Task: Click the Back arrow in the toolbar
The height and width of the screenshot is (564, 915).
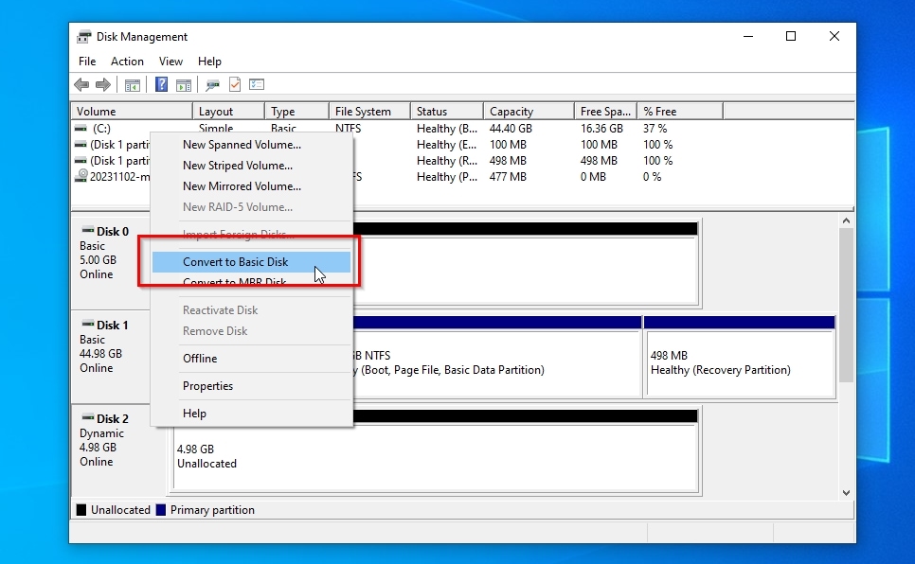Action: coord(81,85)
